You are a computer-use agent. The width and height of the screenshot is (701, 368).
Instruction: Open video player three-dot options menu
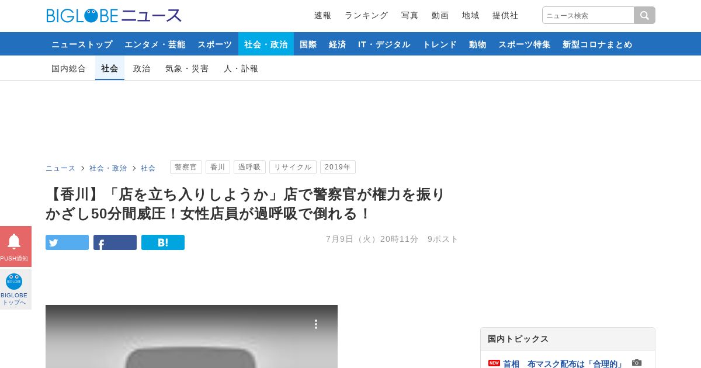coord(316,324)
